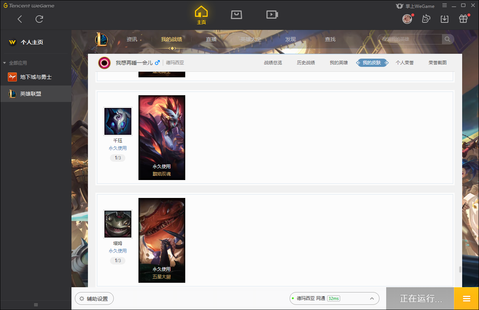
Task: Open the video playback icon
Action: (x=272, y=15)
